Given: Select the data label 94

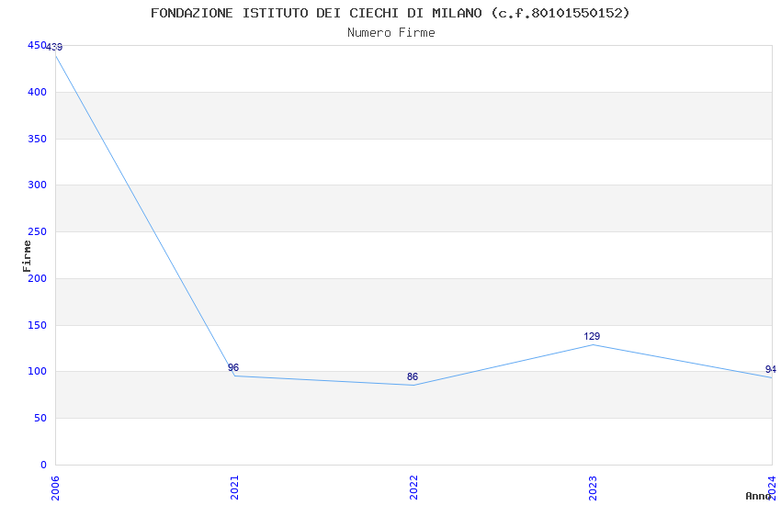Looking at the screenshot, I should click(x=771, y=369).
